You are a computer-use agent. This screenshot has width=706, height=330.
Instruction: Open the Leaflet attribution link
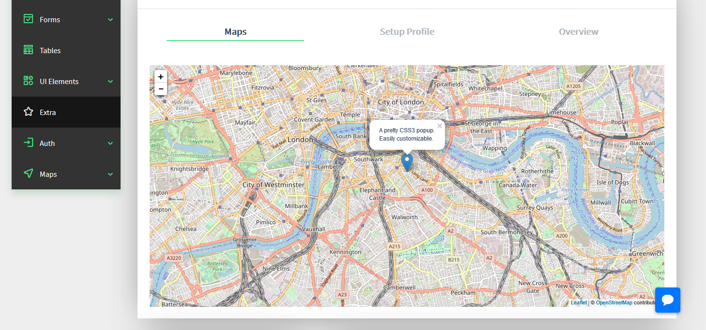coord(579,302)
